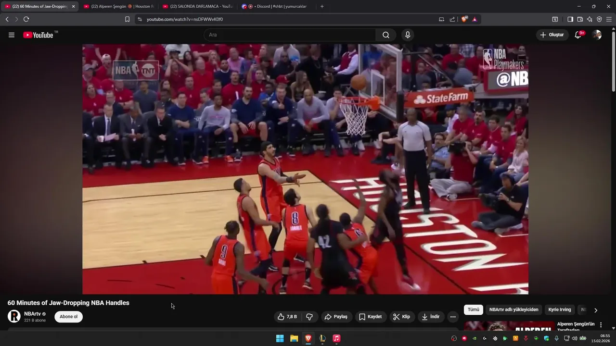The height and width of the screenshot is (346, 616).
Task: Click the browser back arrow
Action: 7,19
